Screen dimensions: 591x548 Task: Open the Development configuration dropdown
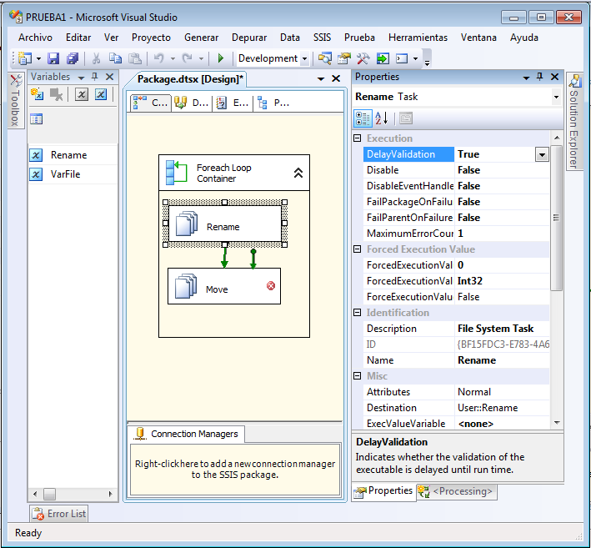point(304,59)
